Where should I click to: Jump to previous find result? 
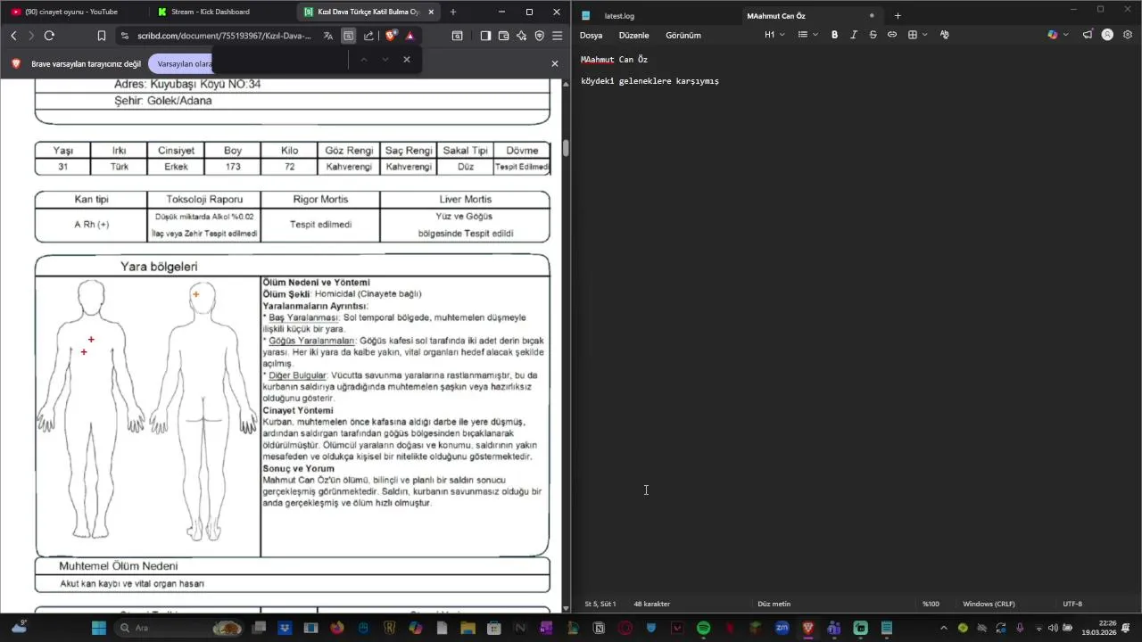click(363, 60)
